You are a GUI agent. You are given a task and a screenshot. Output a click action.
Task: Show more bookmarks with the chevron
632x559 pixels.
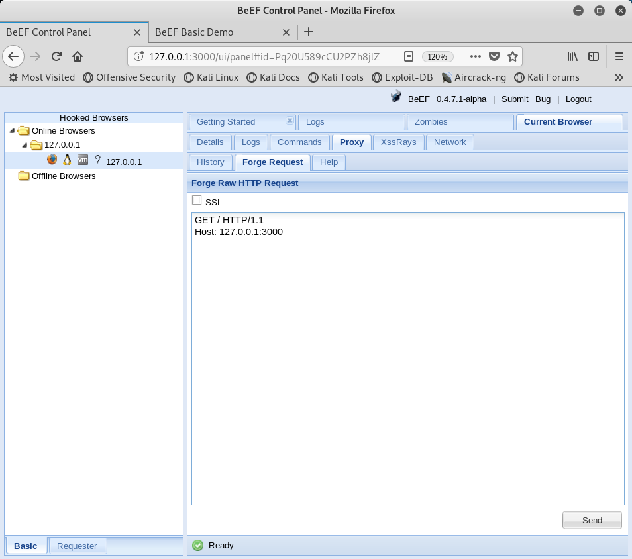619,77
